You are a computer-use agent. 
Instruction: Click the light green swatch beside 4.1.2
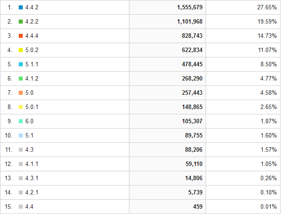[21, 78]
